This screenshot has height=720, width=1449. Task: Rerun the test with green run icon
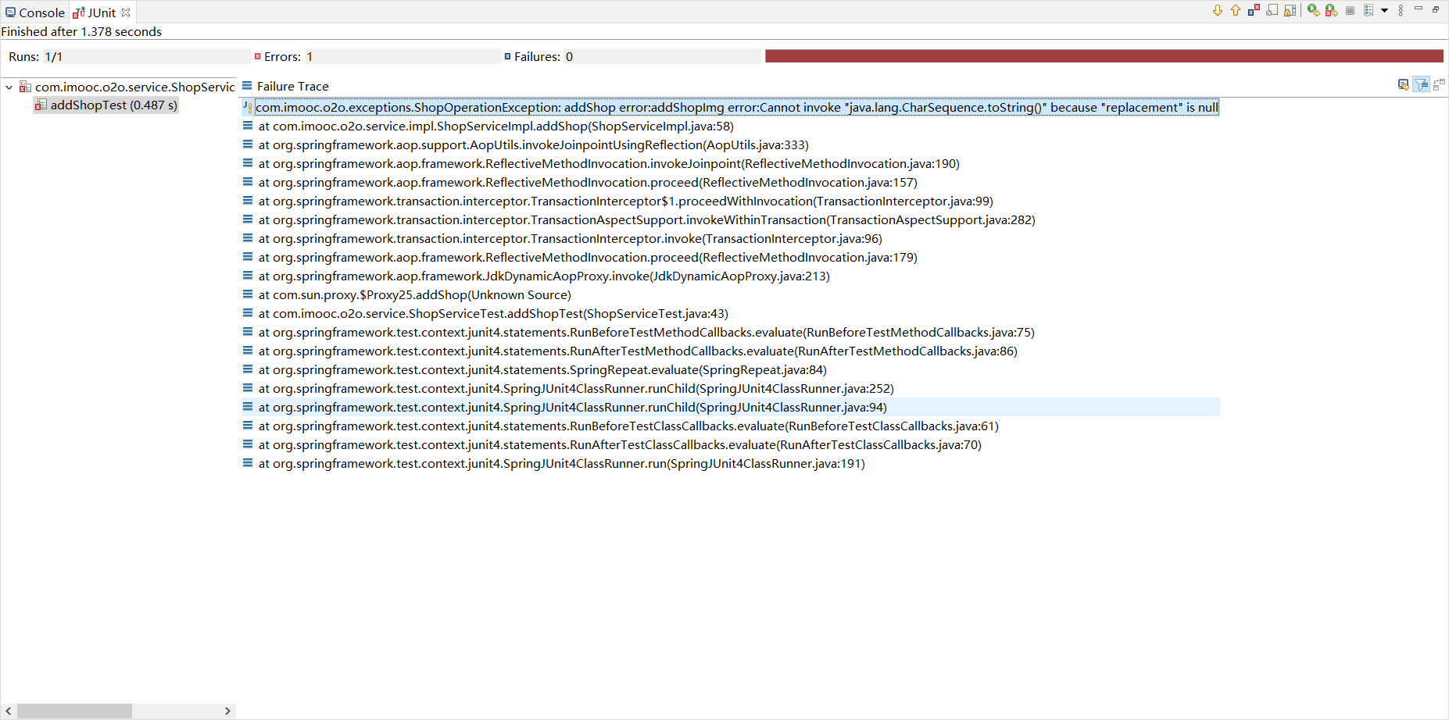(x=1314, y=10)
